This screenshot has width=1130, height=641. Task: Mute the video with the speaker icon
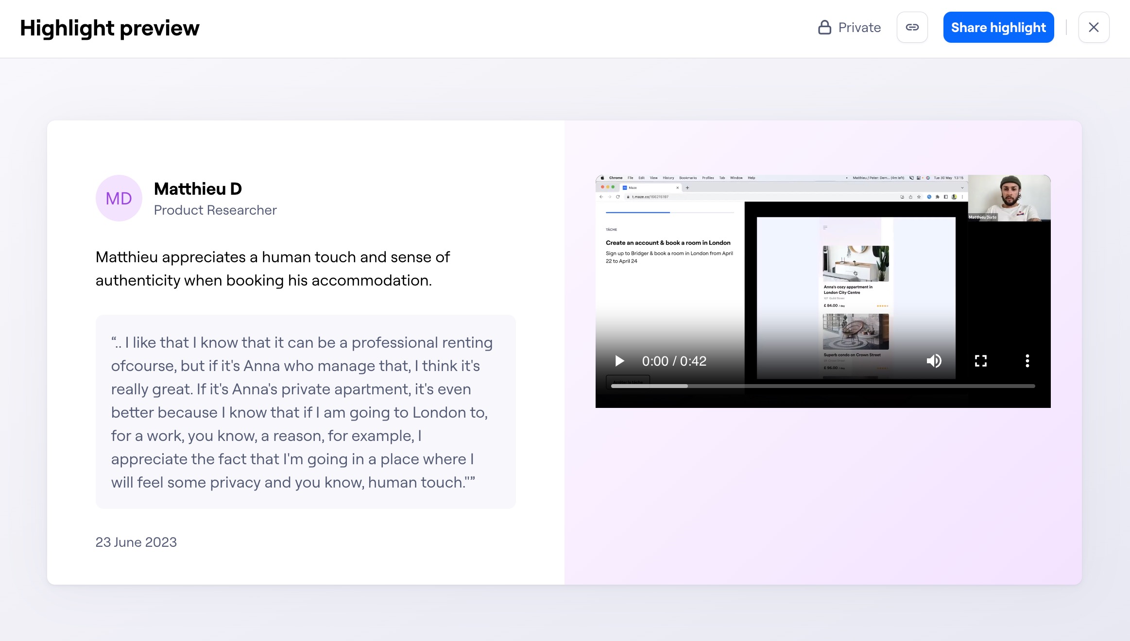point(934,361)
